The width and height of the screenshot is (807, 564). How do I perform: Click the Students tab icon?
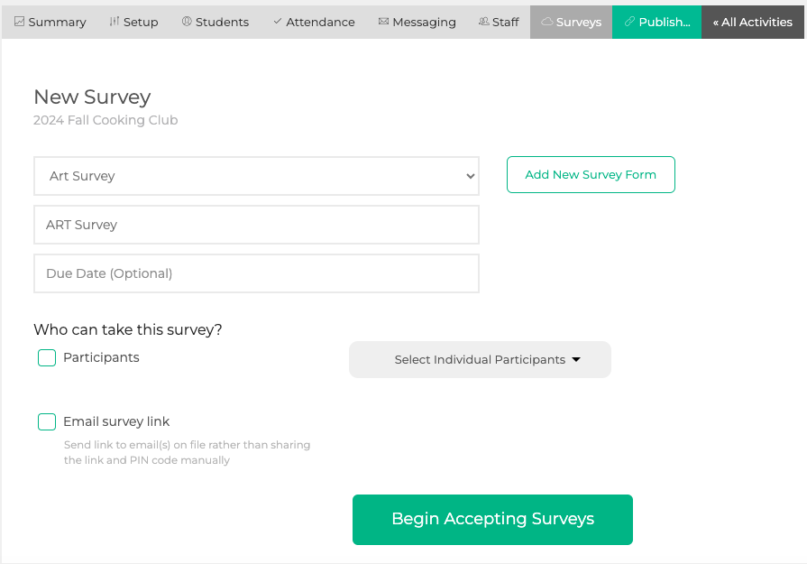(x=187, y=22)
